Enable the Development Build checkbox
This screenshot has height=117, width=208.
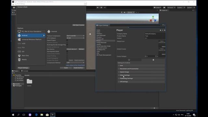tap(67, 51)
